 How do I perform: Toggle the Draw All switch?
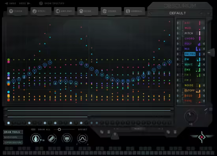pos(33,129)
